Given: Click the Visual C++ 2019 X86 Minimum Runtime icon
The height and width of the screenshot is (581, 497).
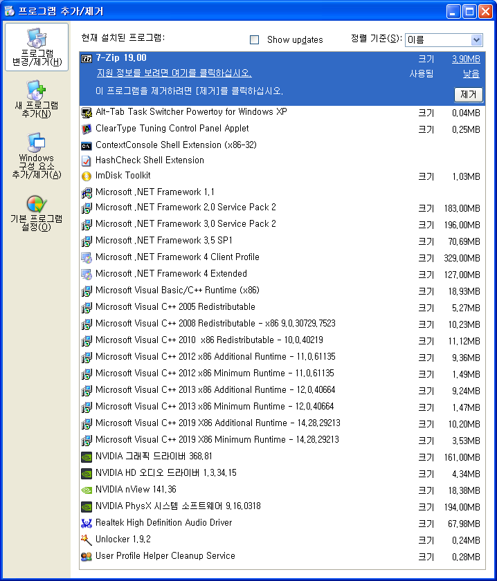Looking at the screenshot, I should point(87,440).
